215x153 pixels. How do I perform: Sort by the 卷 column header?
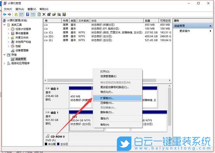tap(53, 20)
